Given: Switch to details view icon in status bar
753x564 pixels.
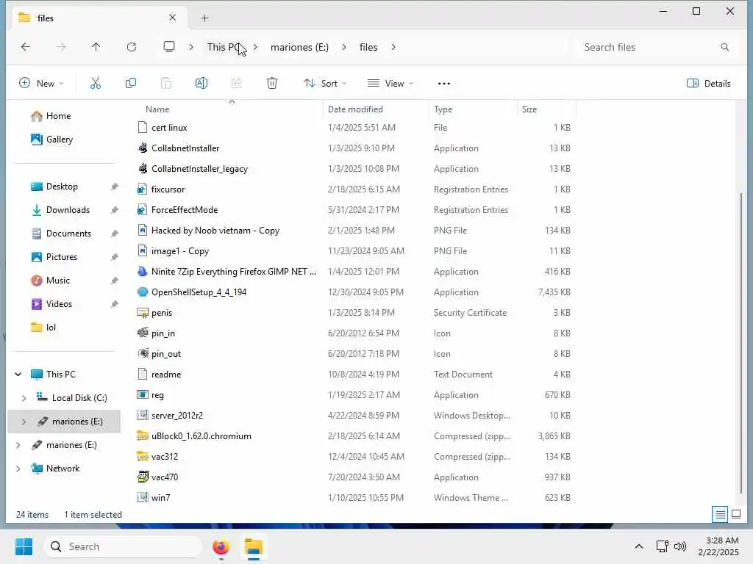Looking at the screenshot, I should 720,515.
